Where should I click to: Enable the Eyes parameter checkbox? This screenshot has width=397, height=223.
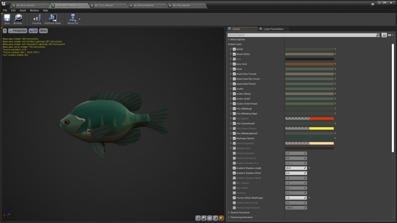234,59
